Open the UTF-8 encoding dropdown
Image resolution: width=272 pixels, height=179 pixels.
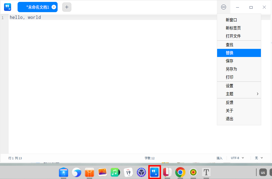[x=237, y=158]
